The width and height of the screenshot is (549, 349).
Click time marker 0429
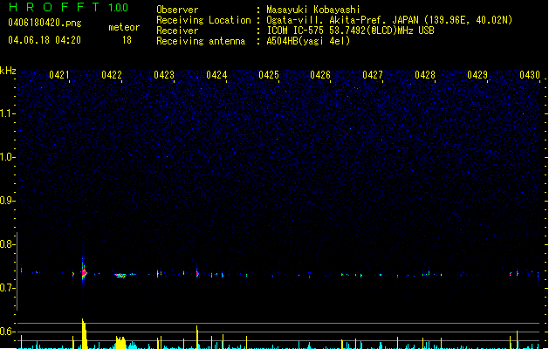[477, 75]
